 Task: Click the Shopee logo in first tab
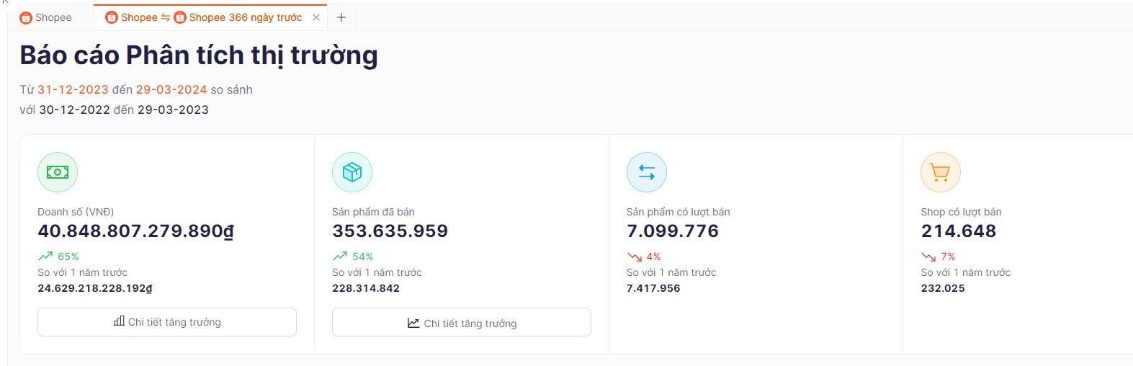coord(26,17)
